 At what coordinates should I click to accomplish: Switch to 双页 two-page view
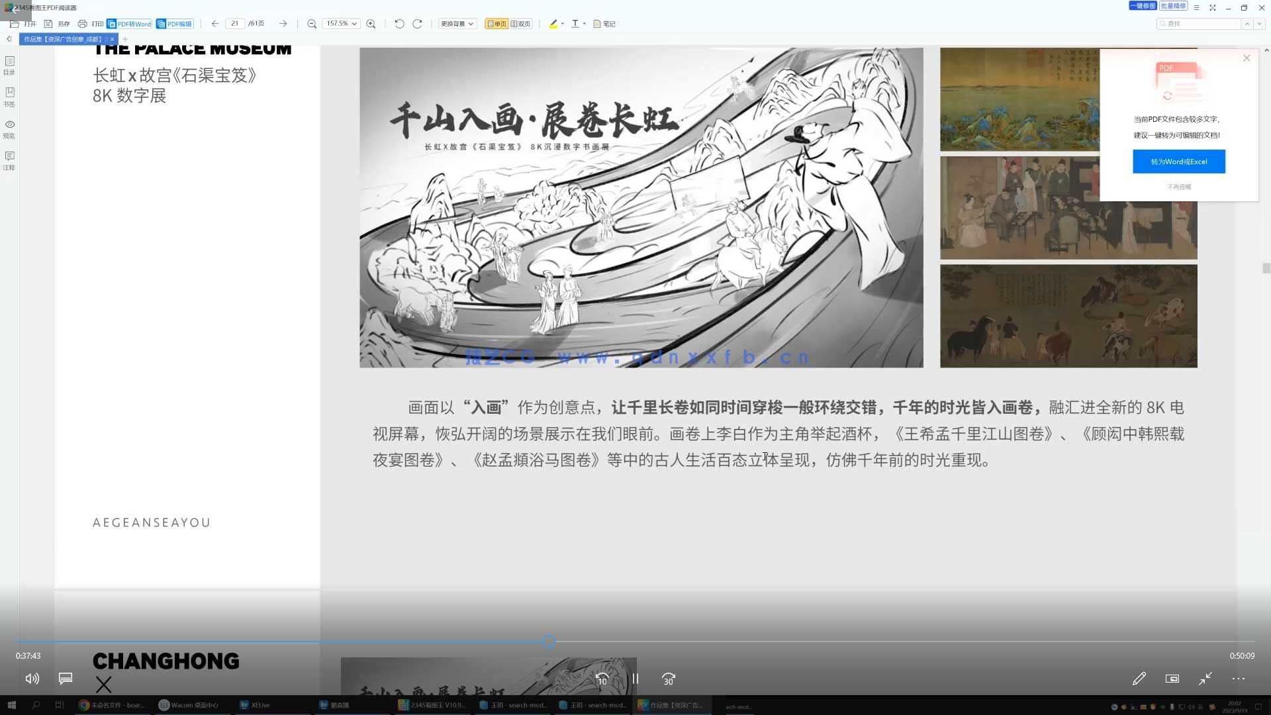click(x=521, y=23)
